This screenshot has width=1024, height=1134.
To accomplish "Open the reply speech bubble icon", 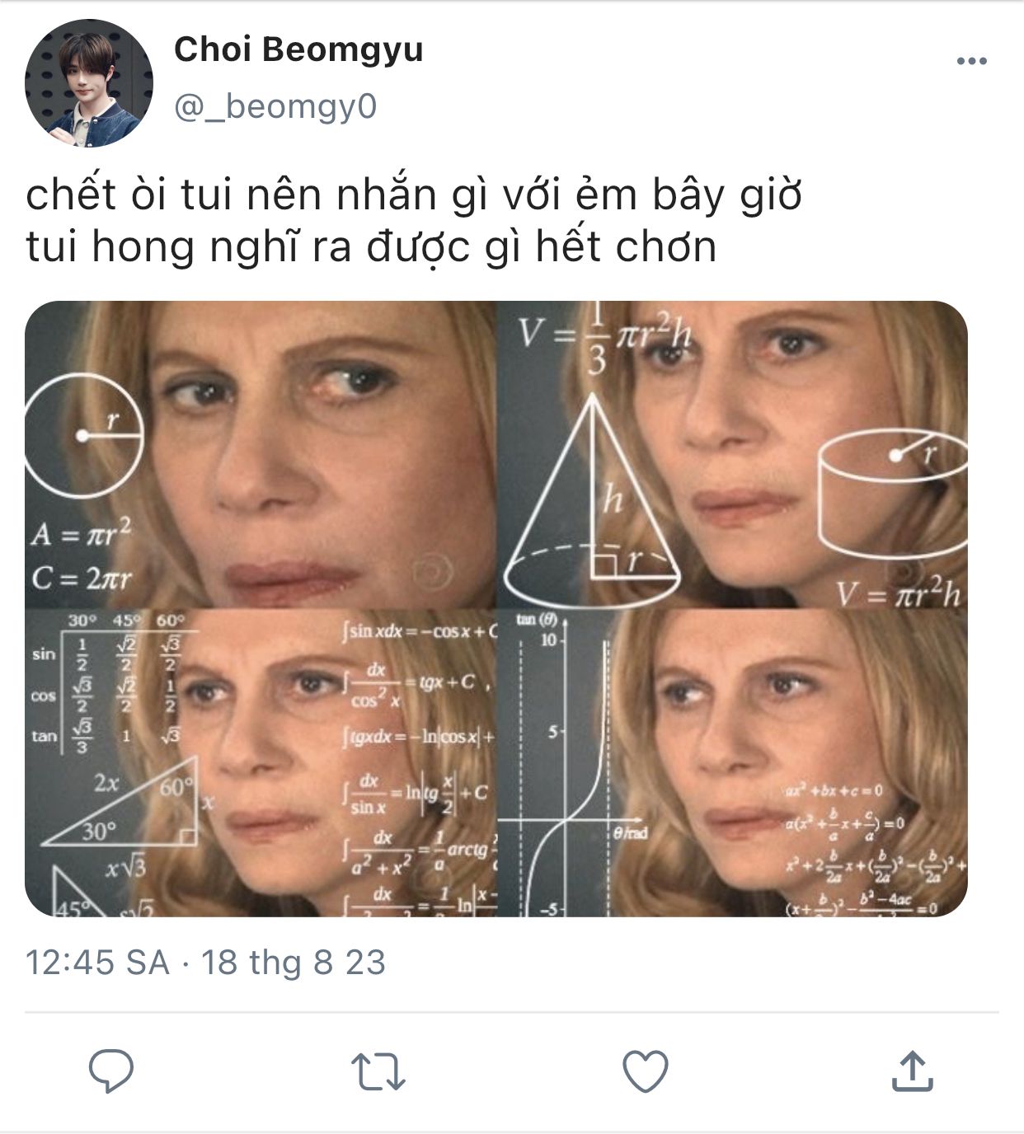I will (x=111, y=1071).
